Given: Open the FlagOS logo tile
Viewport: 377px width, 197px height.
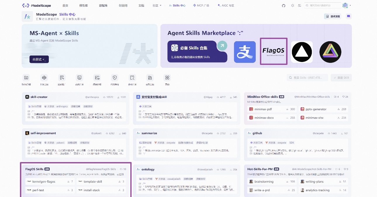Looking at the screenshot, I should 274,51.
